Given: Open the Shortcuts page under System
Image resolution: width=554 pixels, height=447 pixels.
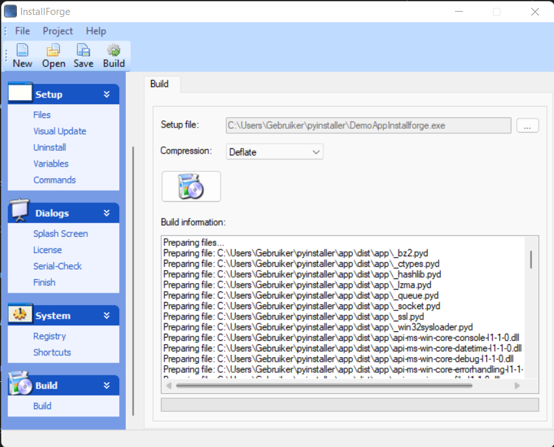Looking at the screenshot, I should (x=52, y=352).
